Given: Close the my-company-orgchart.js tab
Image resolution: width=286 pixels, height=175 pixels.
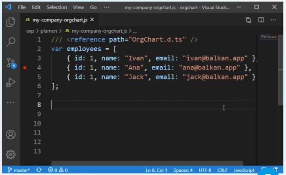Looking at the screenshot, I should 92,20.
